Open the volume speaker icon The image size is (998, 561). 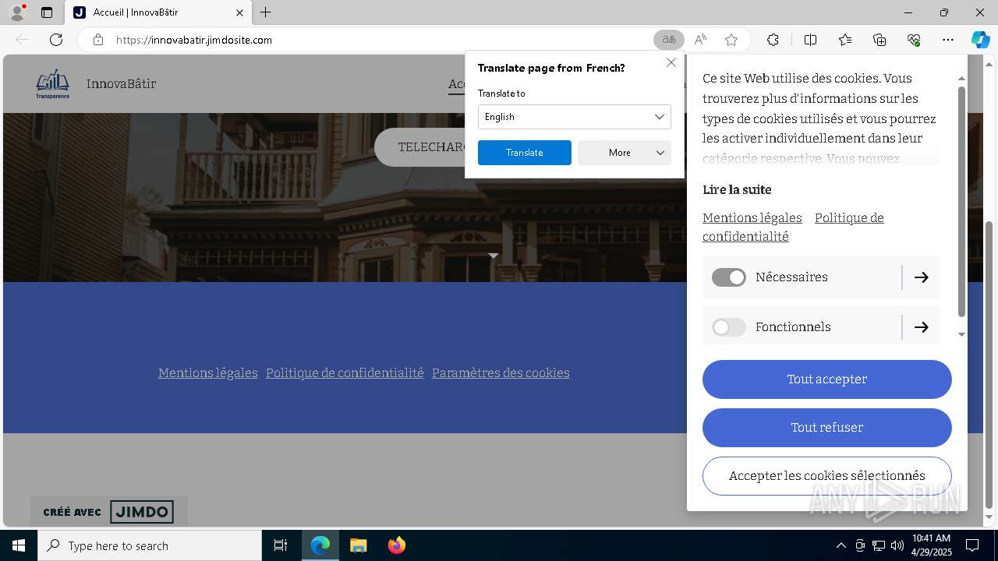click(x=897, y=545)
